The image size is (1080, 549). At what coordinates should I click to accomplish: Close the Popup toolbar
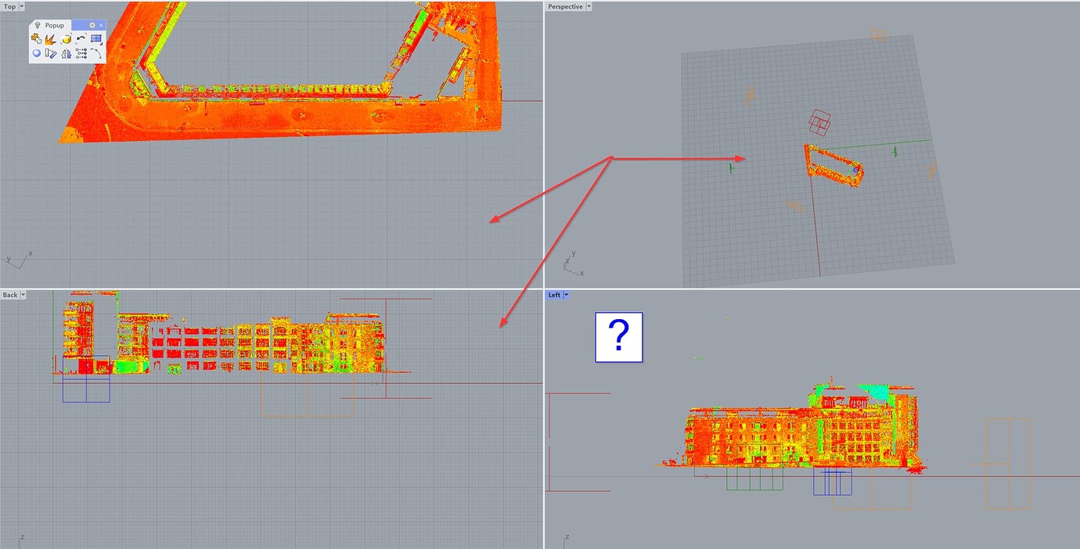coord(102,24)
